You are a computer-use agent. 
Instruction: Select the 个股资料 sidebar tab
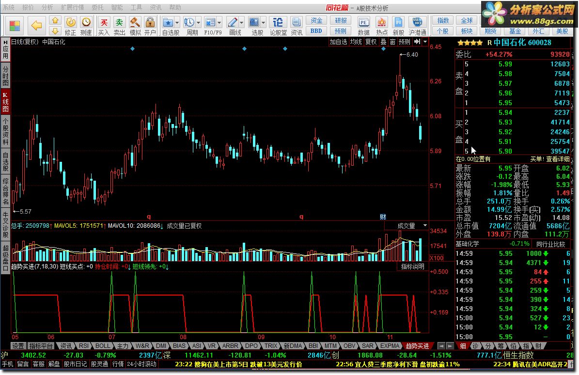click(x=5, y=131)
